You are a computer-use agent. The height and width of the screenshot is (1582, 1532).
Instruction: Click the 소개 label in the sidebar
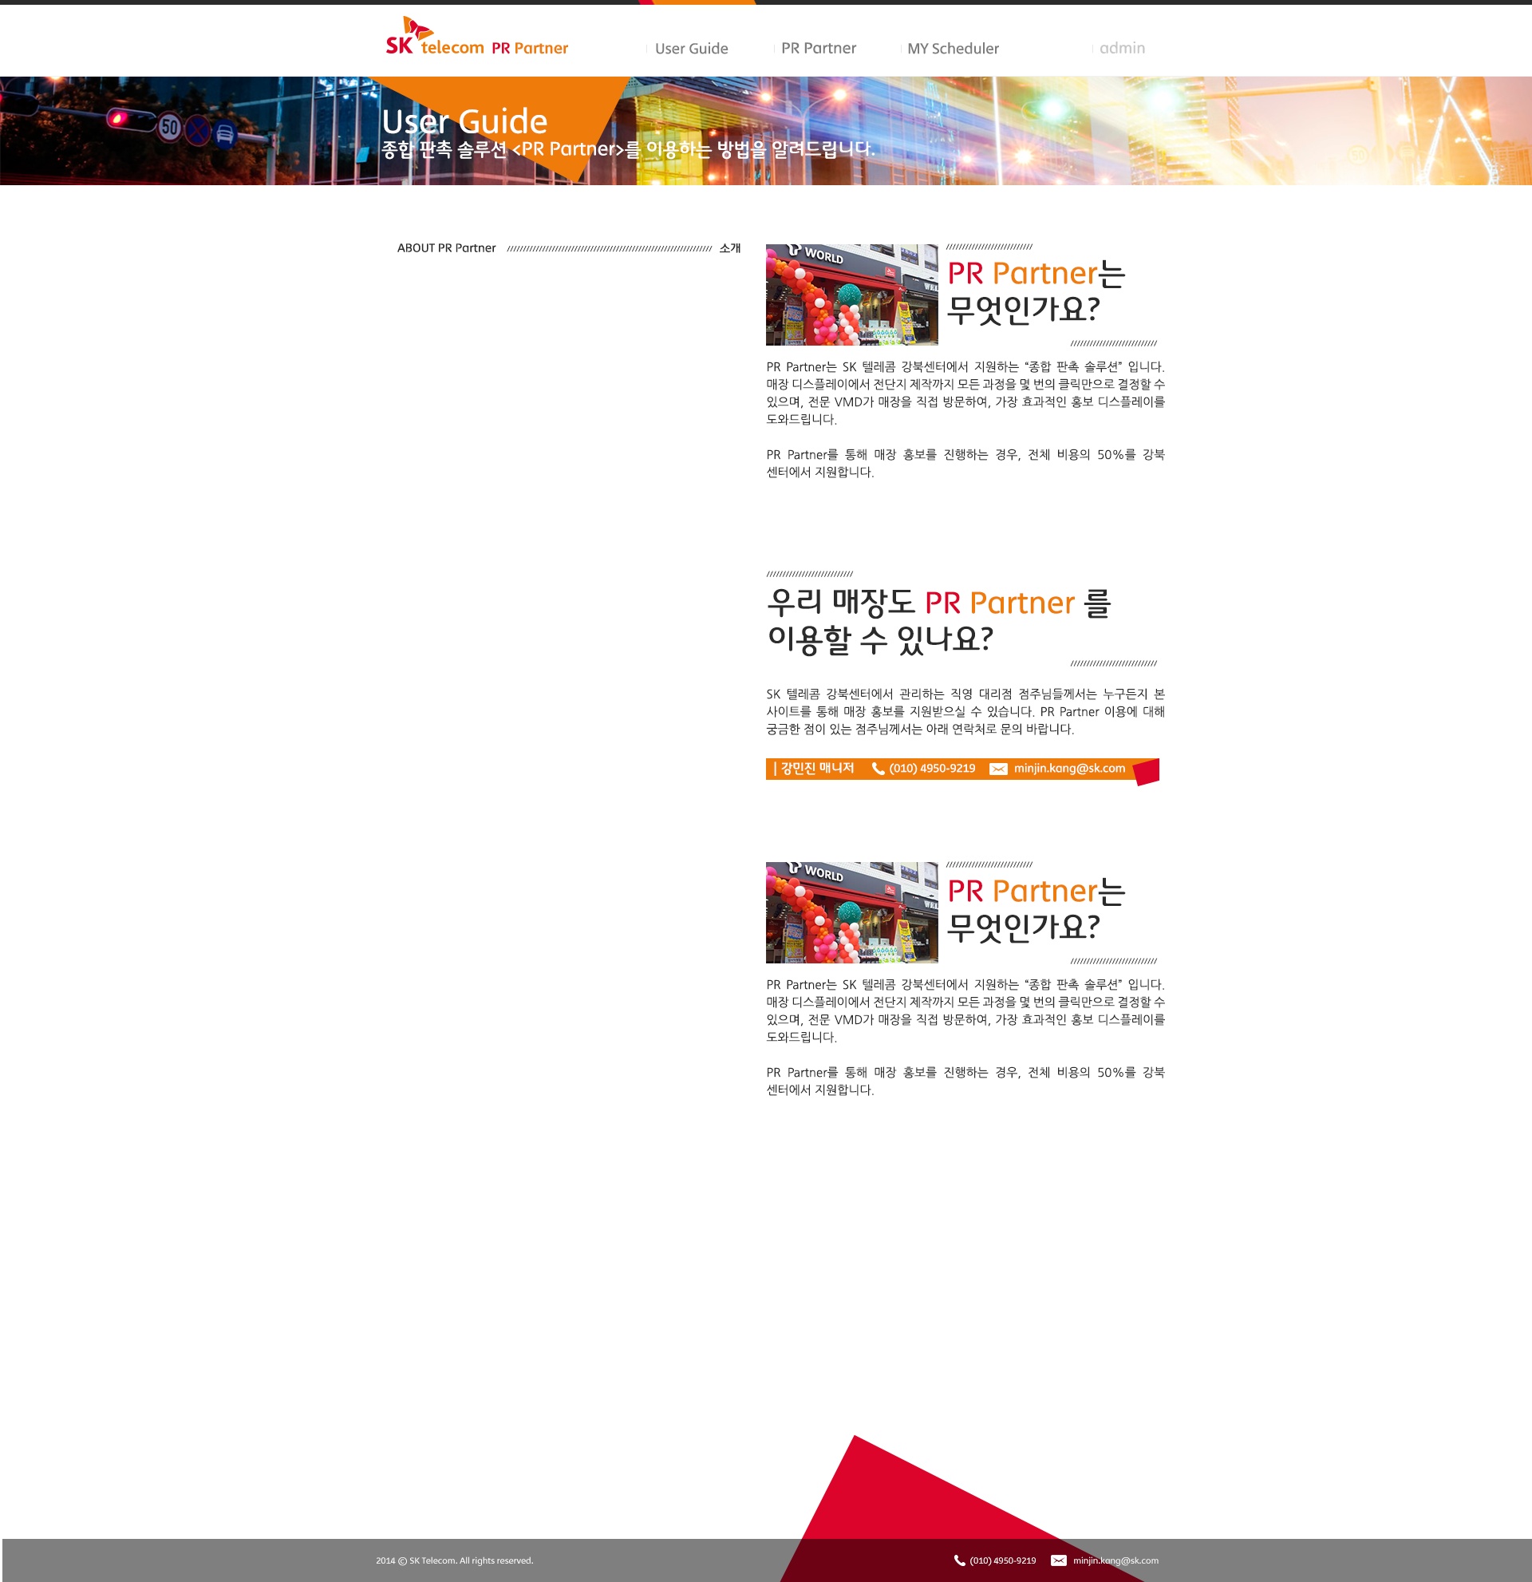click(x=729, y=248)
